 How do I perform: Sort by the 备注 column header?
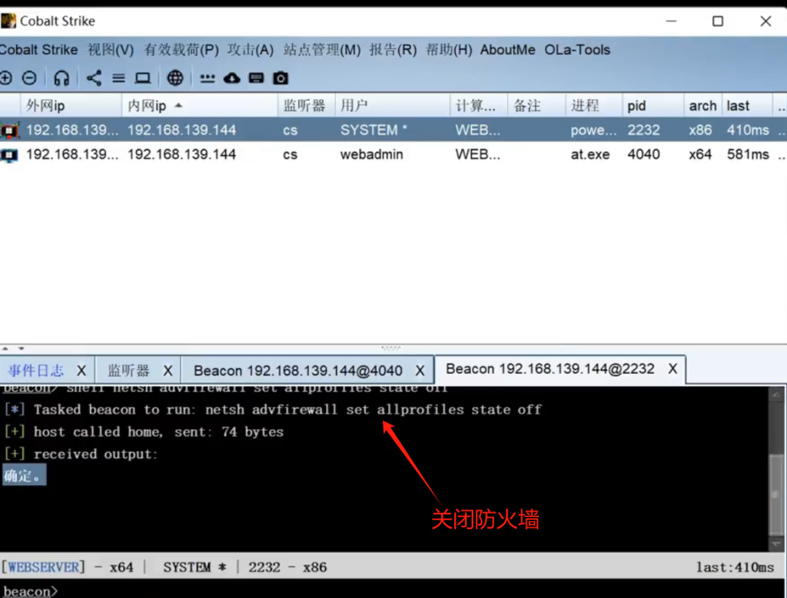coord(536,106)
